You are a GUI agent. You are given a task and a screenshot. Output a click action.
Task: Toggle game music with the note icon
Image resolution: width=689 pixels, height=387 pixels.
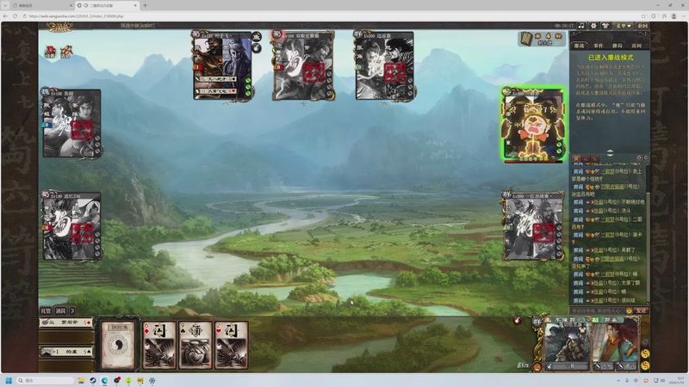click(x=581, y=26)
